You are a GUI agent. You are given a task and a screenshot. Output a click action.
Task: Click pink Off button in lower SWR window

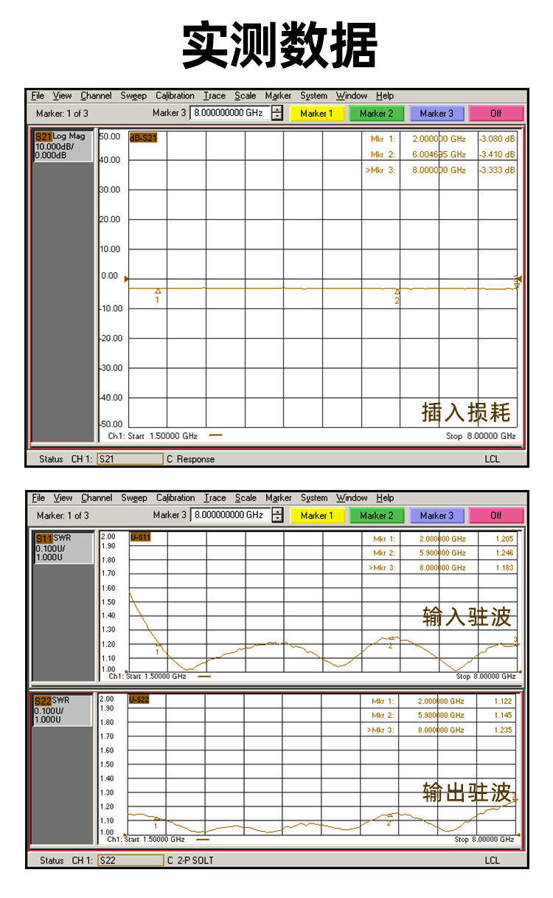[496, 516]
